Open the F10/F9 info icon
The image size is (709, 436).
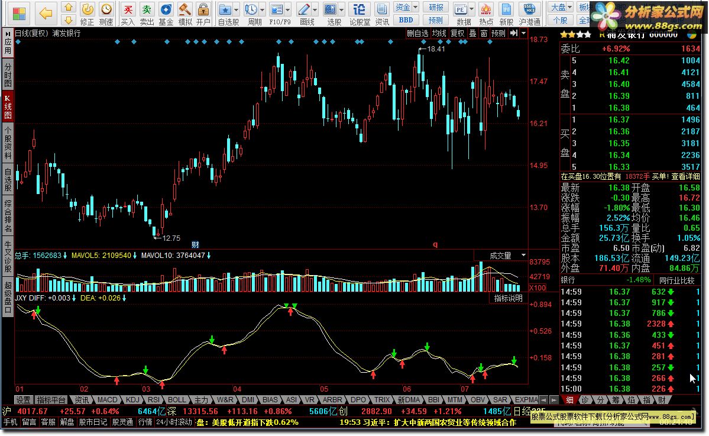(x=277, y=14)
